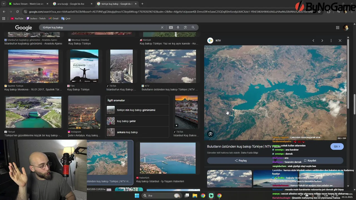Image resolution: width=356 pixels, height=200 pixels.
Task: Select related search türkiye nin kuş bakışı görünümü
Action: [x=137, y=110]
